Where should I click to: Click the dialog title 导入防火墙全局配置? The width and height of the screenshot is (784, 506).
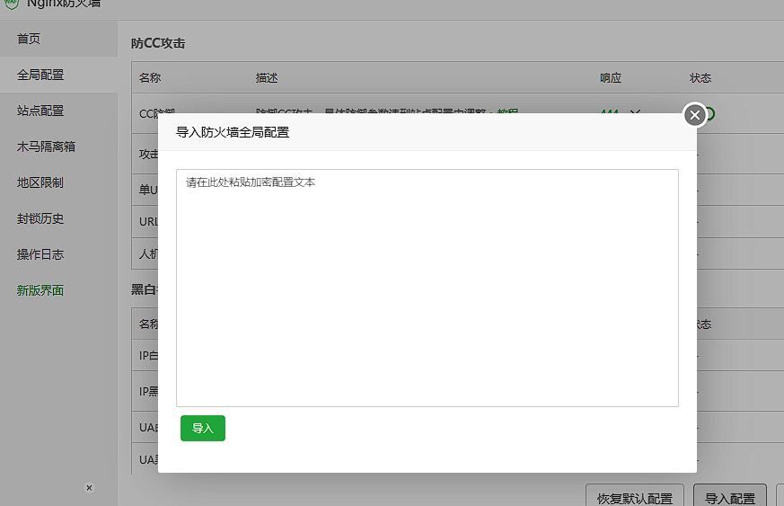pyautogui.click(x=233, y=132)
